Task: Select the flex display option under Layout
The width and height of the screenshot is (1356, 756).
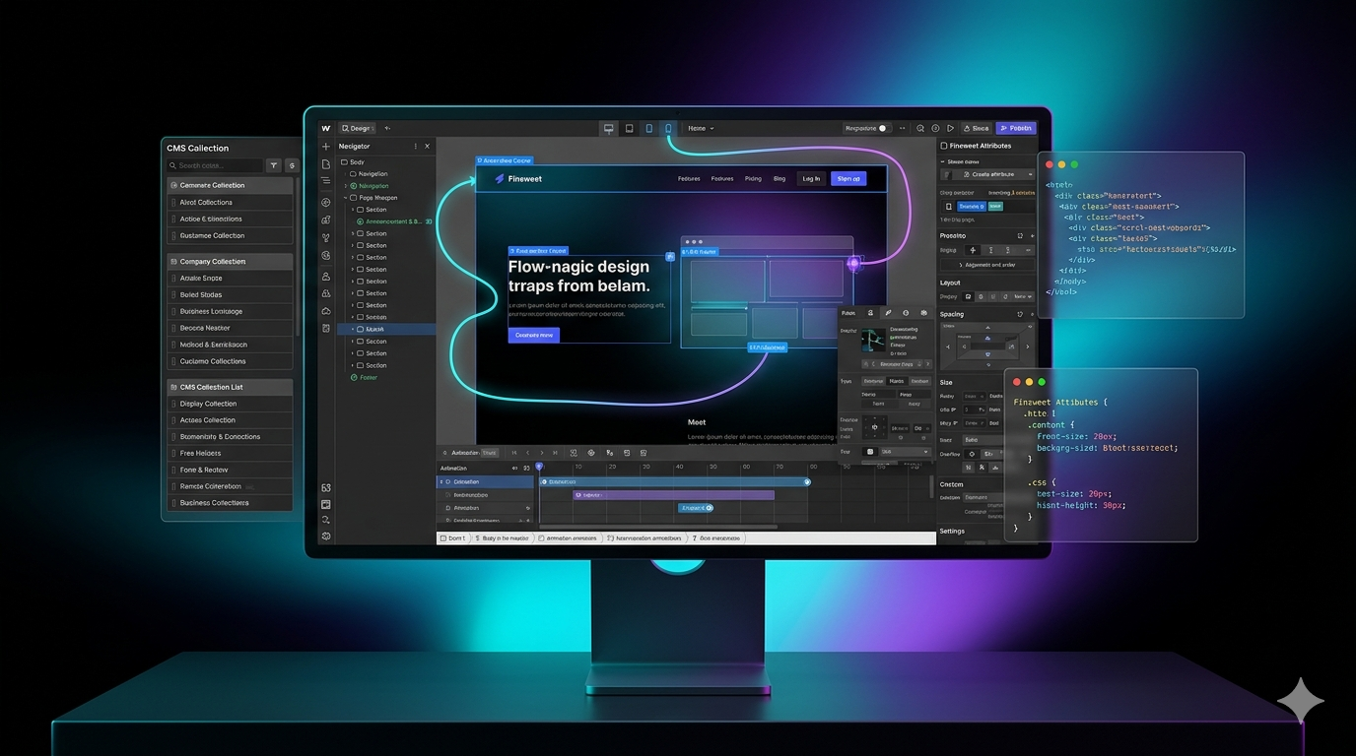Action: pyautogui.click(x=979, y=296)
